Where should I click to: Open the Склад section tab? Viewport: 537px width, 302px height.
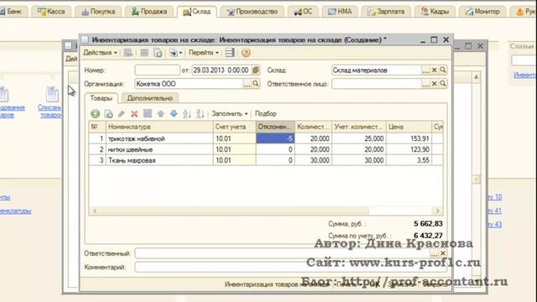[x=197, y=12]
